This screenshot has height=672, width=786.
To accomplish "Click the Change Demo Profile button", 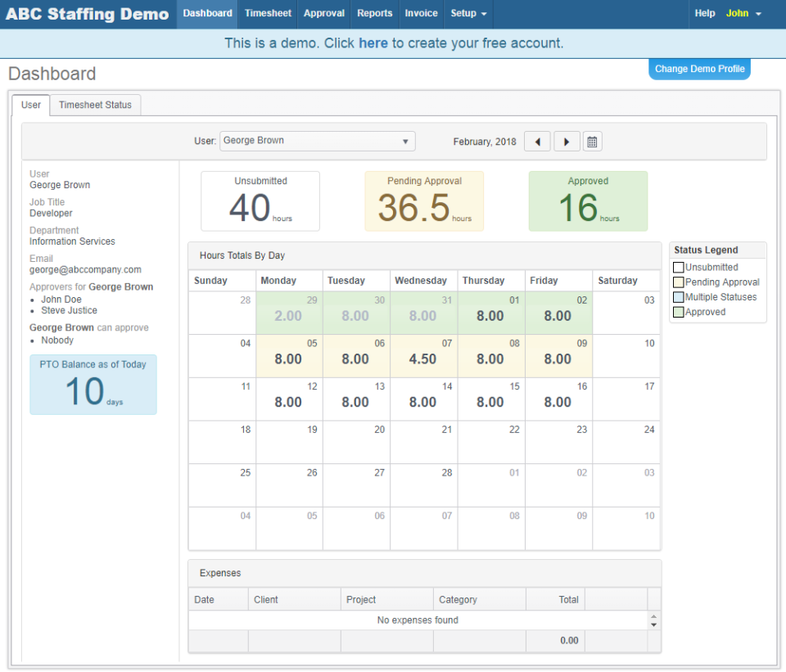I will point(699,69).
